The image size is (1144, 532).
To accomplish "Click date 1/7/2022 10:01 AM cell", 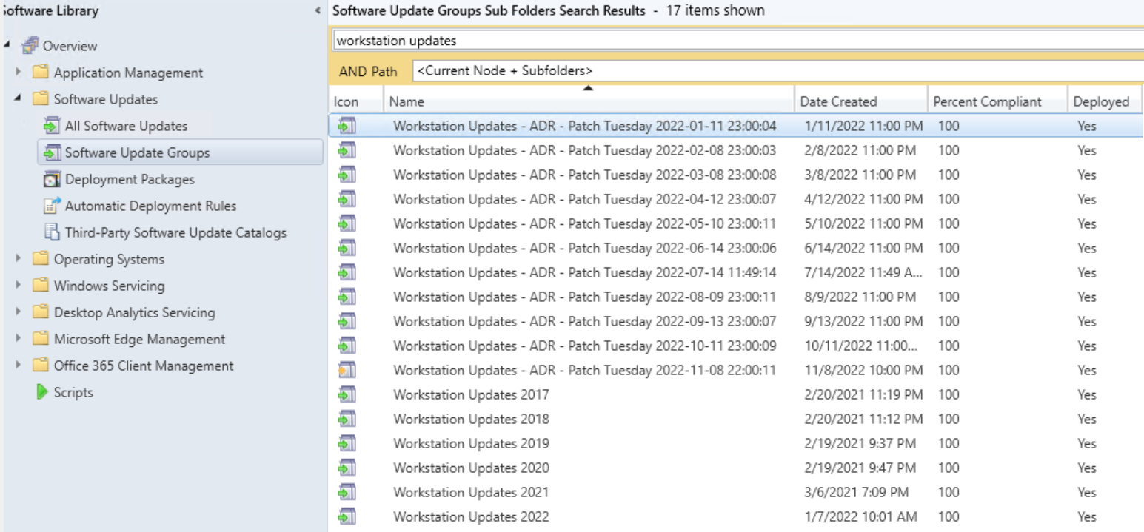I will click(x=860, y=516).
